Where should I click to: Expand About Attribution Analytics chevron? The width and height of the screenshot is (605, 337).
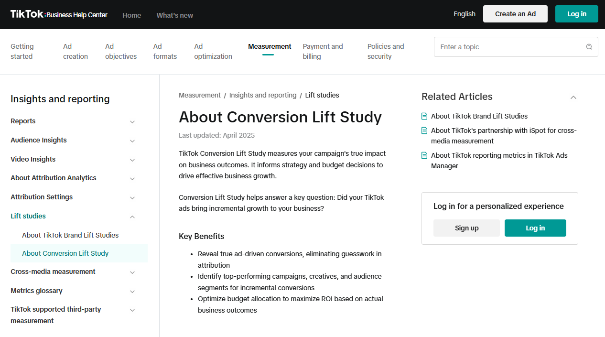pos(132,179)
